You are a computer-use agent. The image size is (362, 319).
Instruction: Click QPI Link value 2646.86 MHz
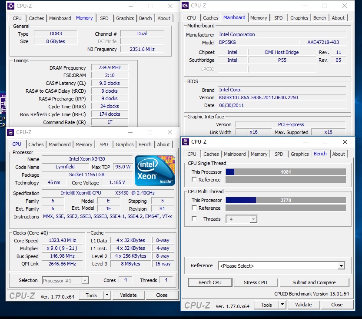(62, 264)
